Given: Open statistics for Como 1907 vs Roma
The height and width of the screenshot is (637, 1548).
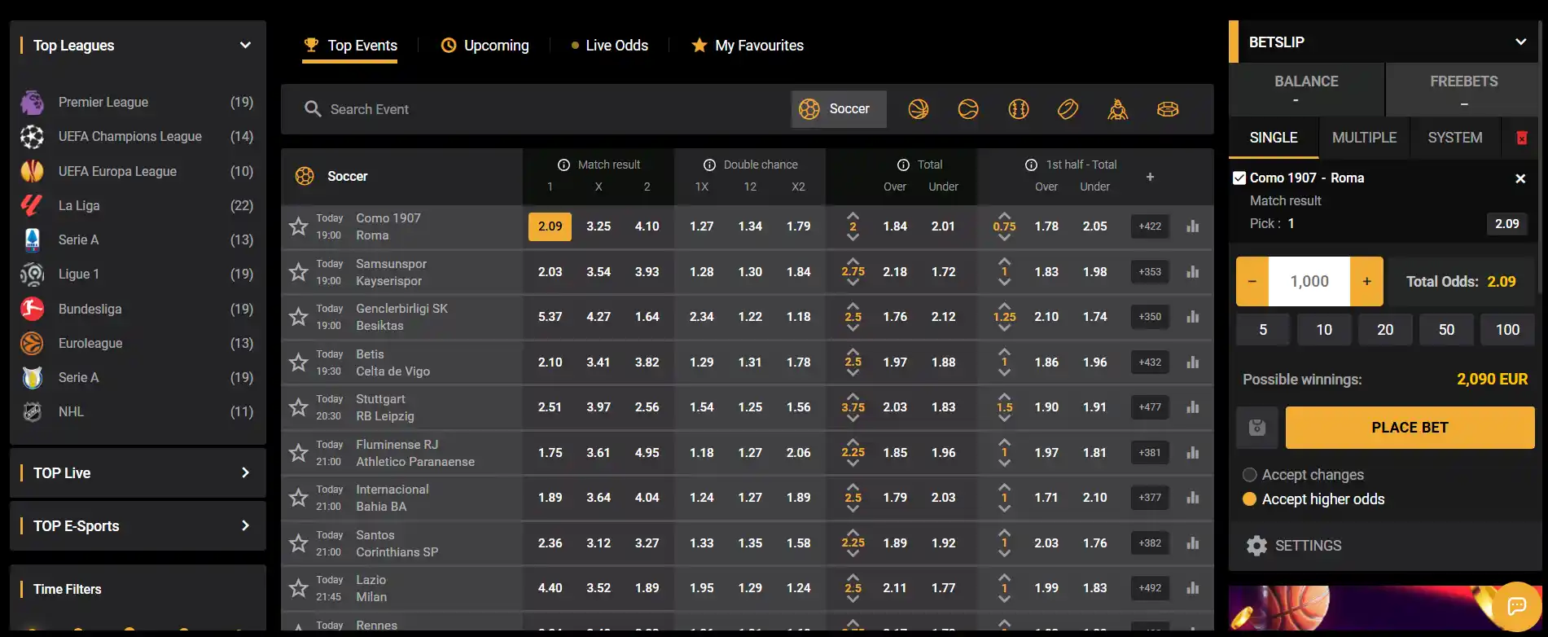Looking at the screenshot, I should click(1193, 226).
